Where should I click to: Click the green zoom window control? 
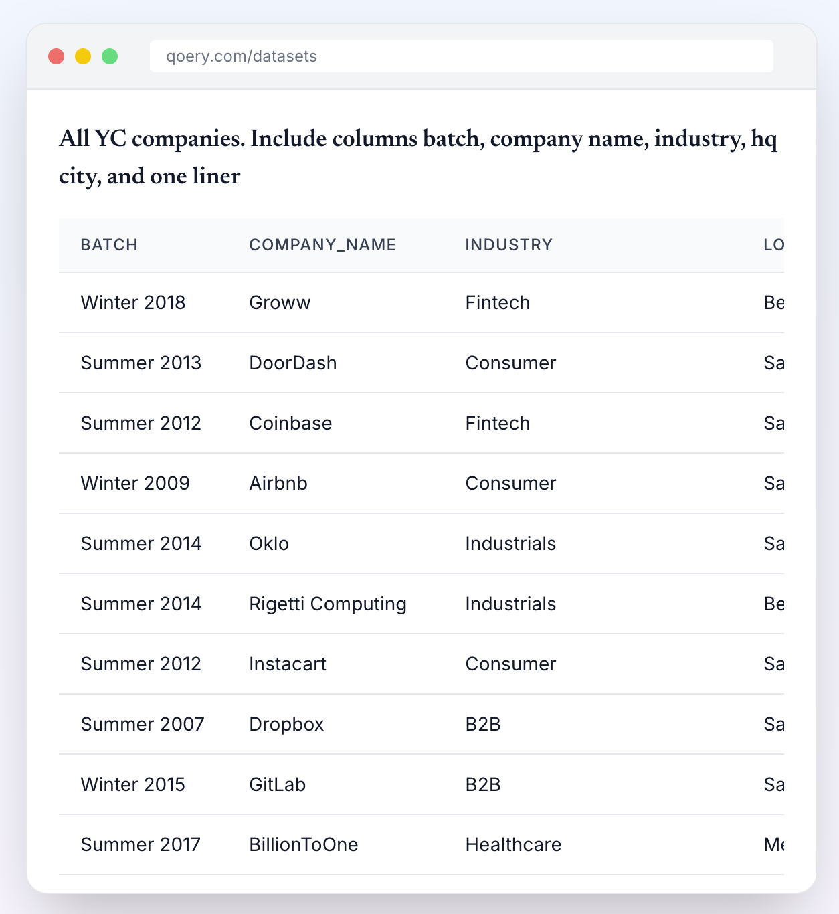pos(109,56)
